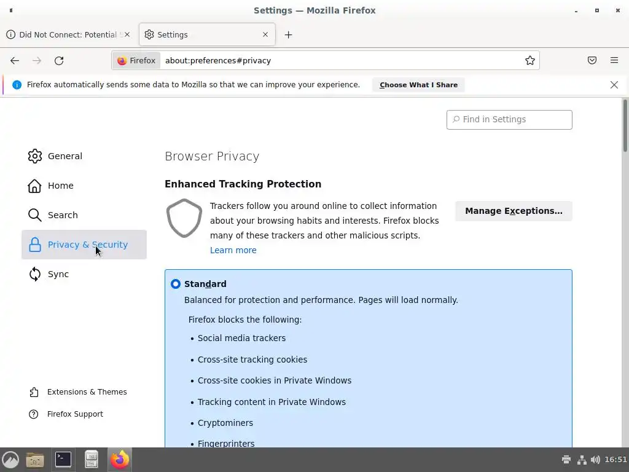Open the Sync settings category
This screenshot has height=472, width=629.
coord(84,274)
